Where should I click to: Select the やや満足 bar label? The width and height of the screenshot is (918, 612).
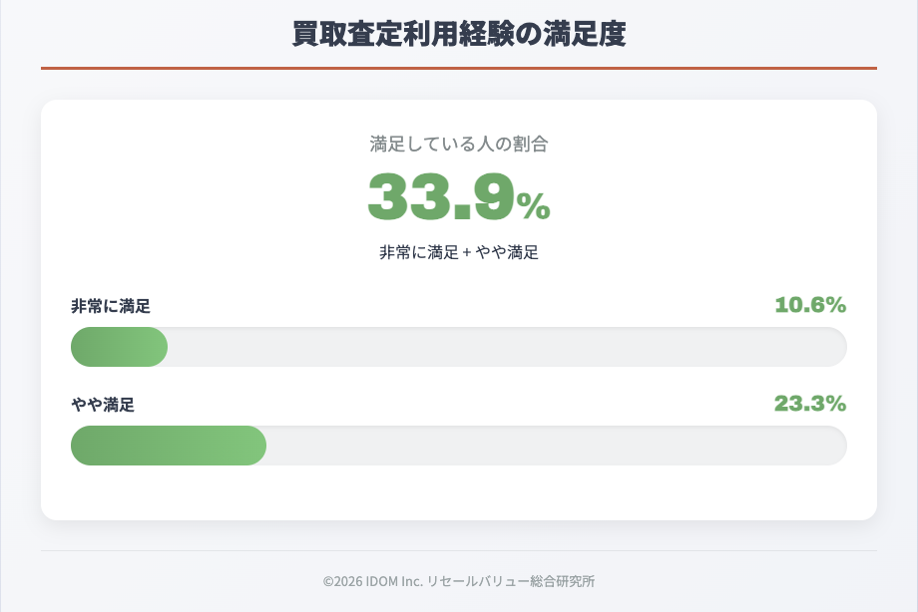(x=103, y=405)
